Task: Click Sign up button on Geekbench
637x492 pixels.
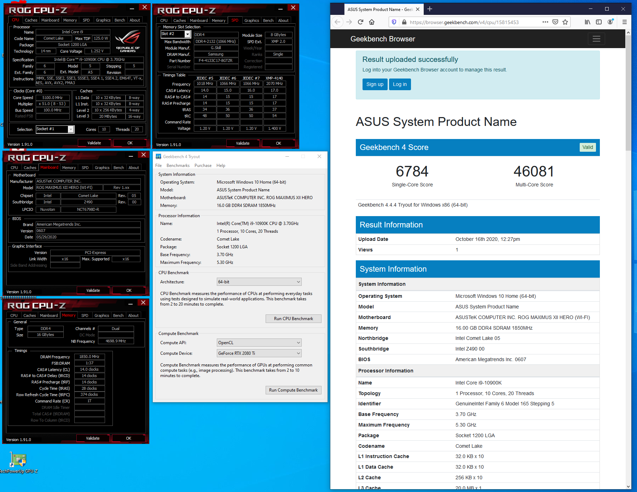Action: point(375,84)
